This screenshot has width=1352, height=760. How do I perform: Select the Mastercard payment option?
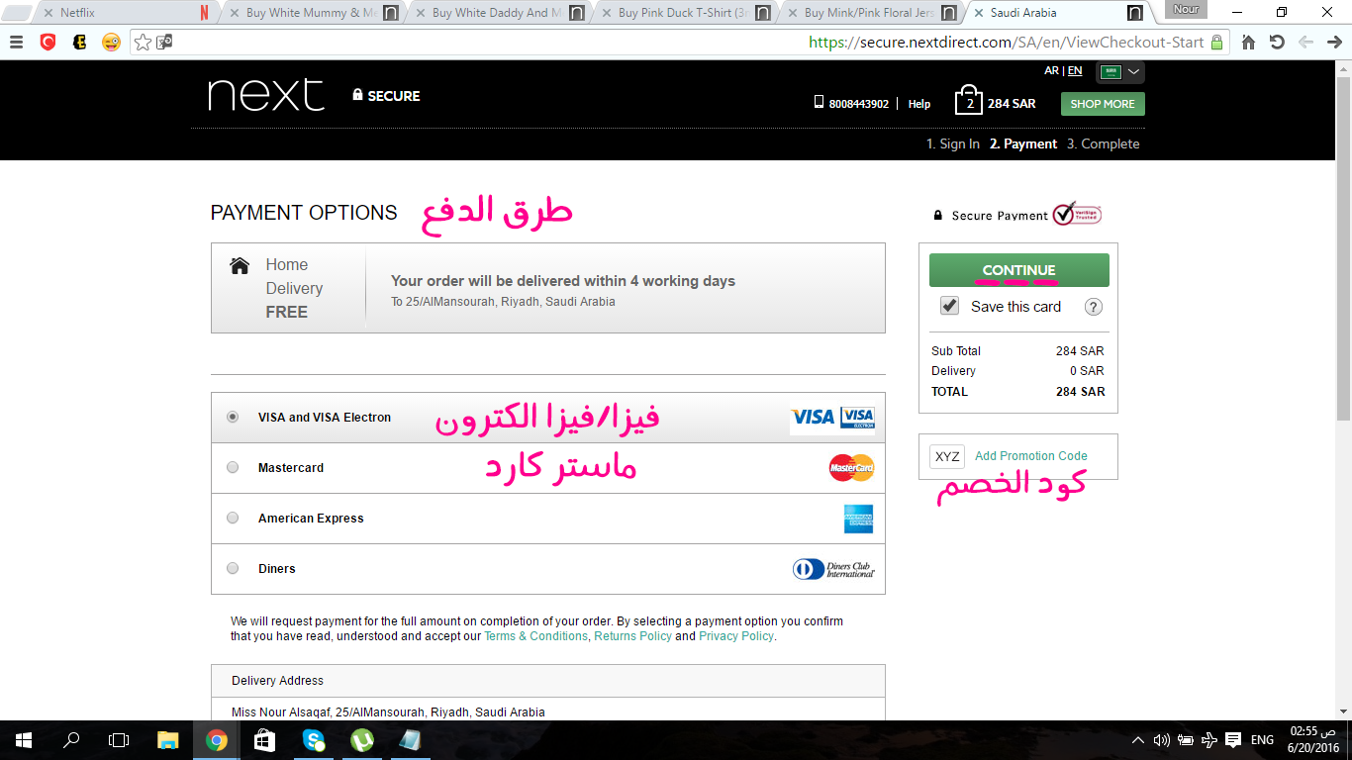point(233,467)
